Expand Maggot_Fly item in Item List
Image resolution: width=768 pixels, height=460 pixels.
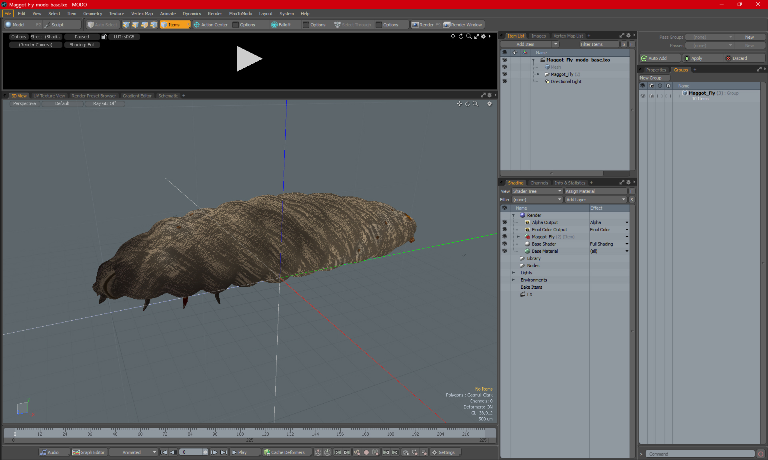pos(538,74)
